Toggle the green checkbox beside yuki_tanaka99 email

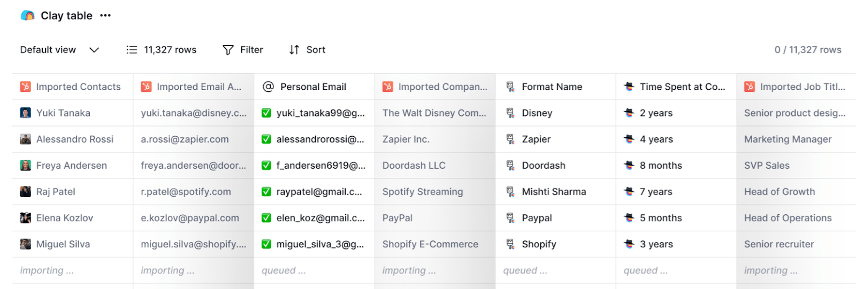[x=266, y=113]
